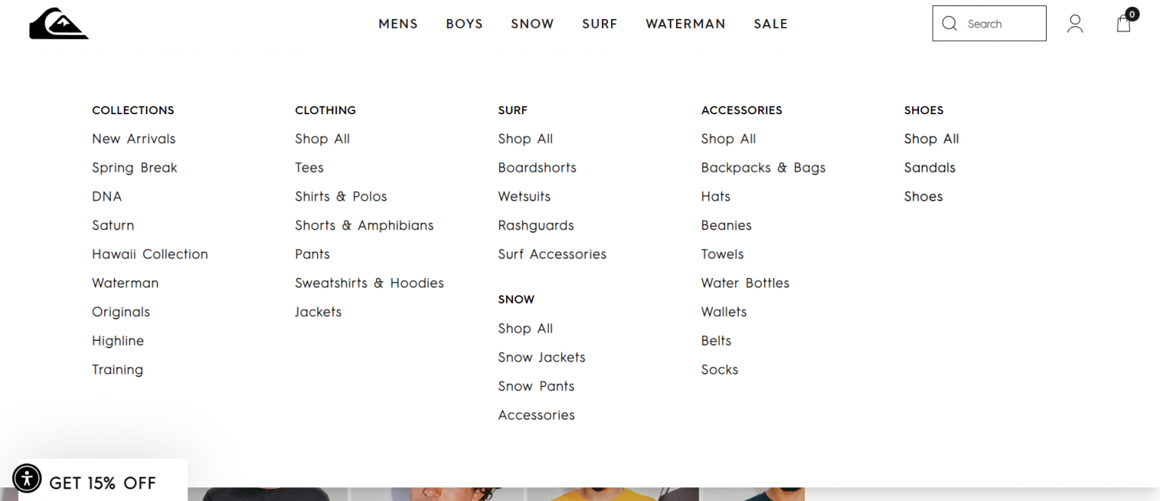Viewport: 1160px width, 501px height.
Task: Open Wetsuits from the Surf column
Action: 524,196
